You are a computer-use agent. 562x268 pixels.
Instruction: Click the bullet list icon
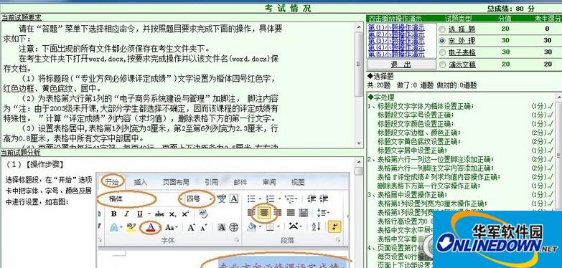251,198
